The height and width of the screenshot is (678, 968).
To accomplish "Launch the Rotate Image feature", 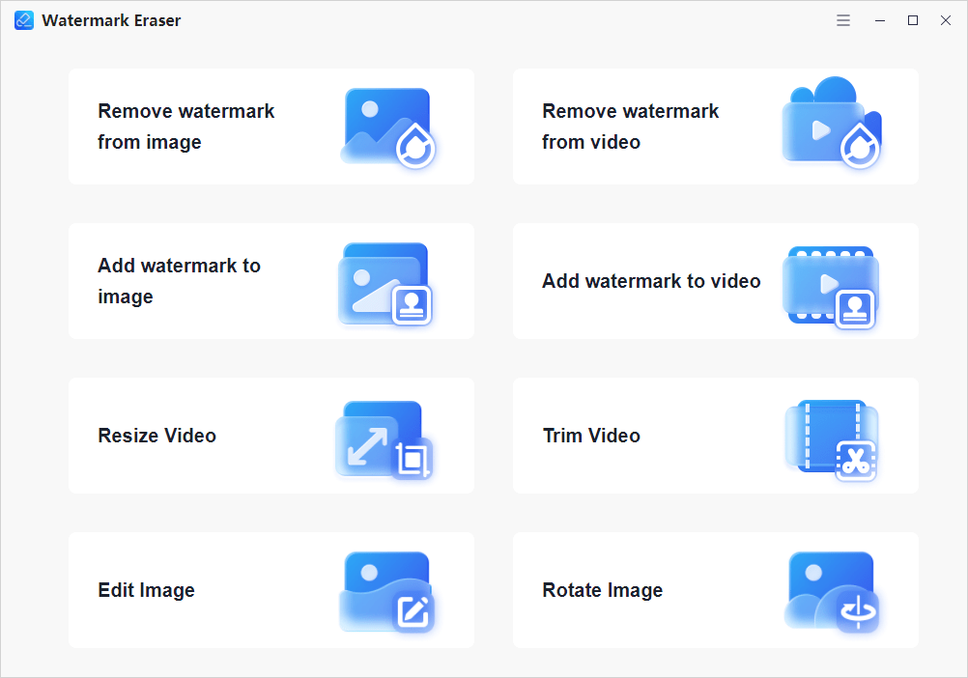I will coord(715,590).
